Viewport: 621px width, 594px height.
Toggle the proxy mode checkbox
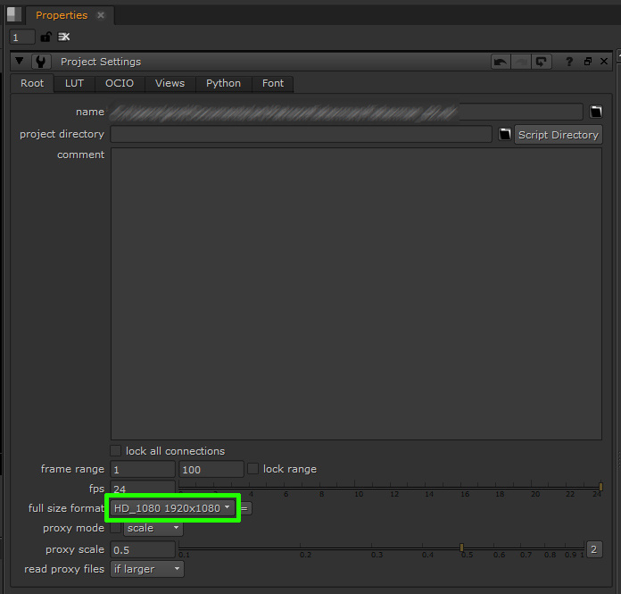[x=115, y=528]
